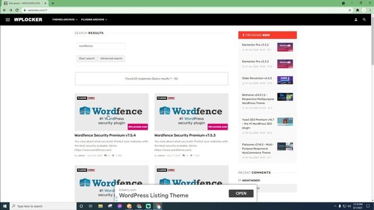Open Flatsome v3.14.0 trending link
This screenshot has height=210, width=374.
pyautogui.click(x=258, y=149)
